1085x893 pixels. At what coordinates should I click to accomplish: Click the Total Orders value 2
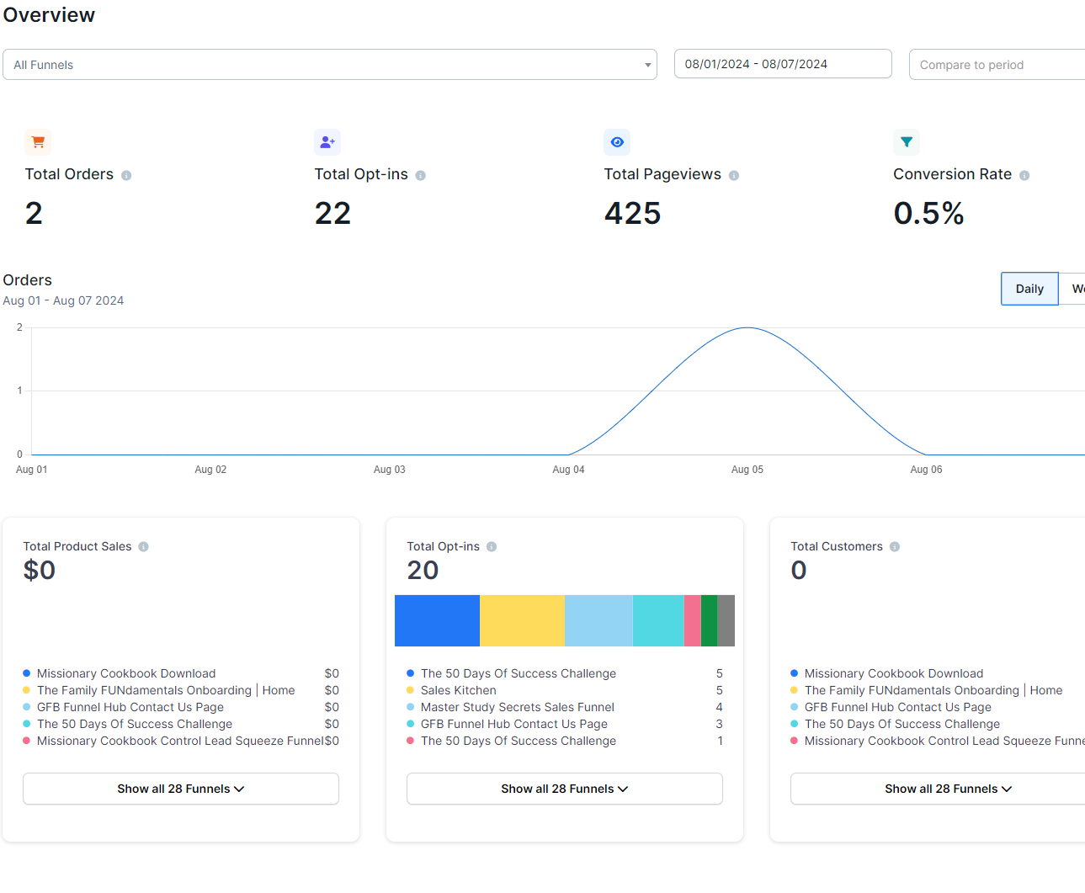(x=34, y=213)
